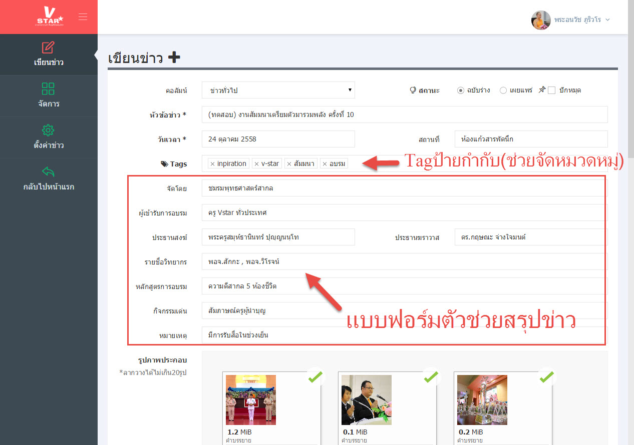
Task: Remove the 'สัมมนา' tag using its x
Action: coord(289,164)
